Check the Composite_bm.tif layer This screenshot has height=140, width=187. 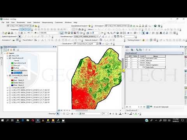pos(10,87)
